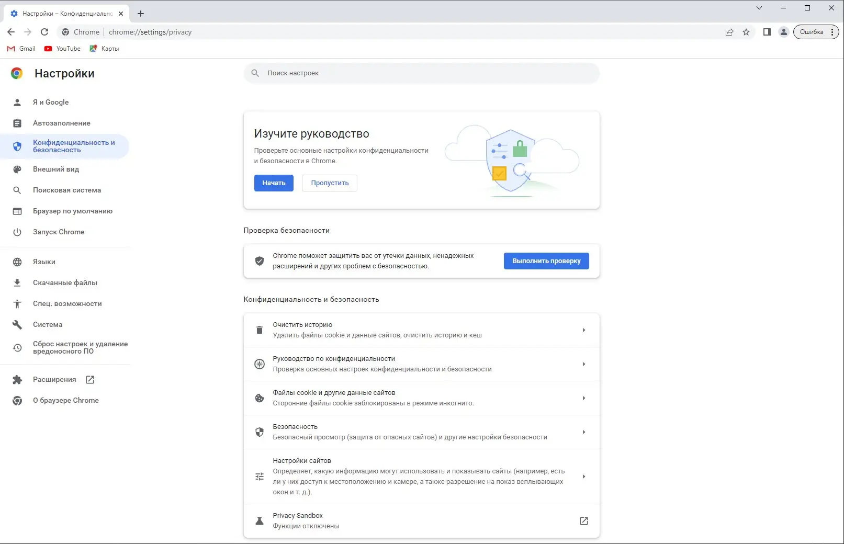Click the open-in-new-window icon beside Privacy Sandbox
The image size is (844, 544).
point(584,521)
